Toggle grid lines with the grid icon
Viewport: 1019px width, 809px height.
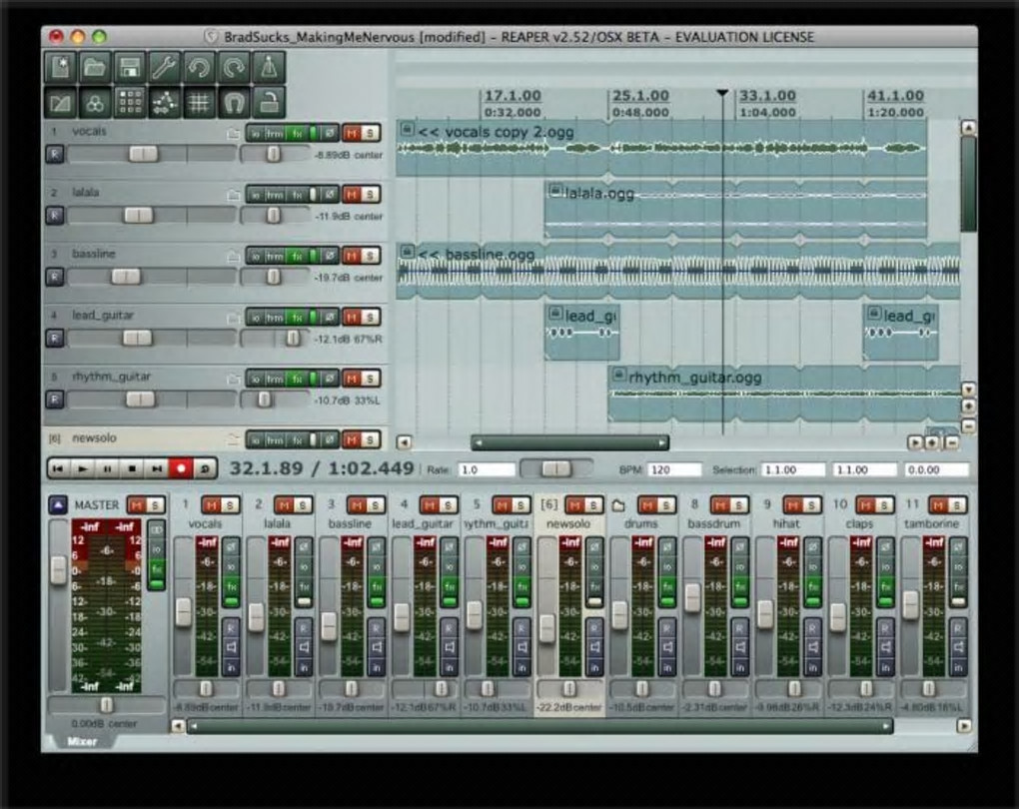click(x=200, y=102)
